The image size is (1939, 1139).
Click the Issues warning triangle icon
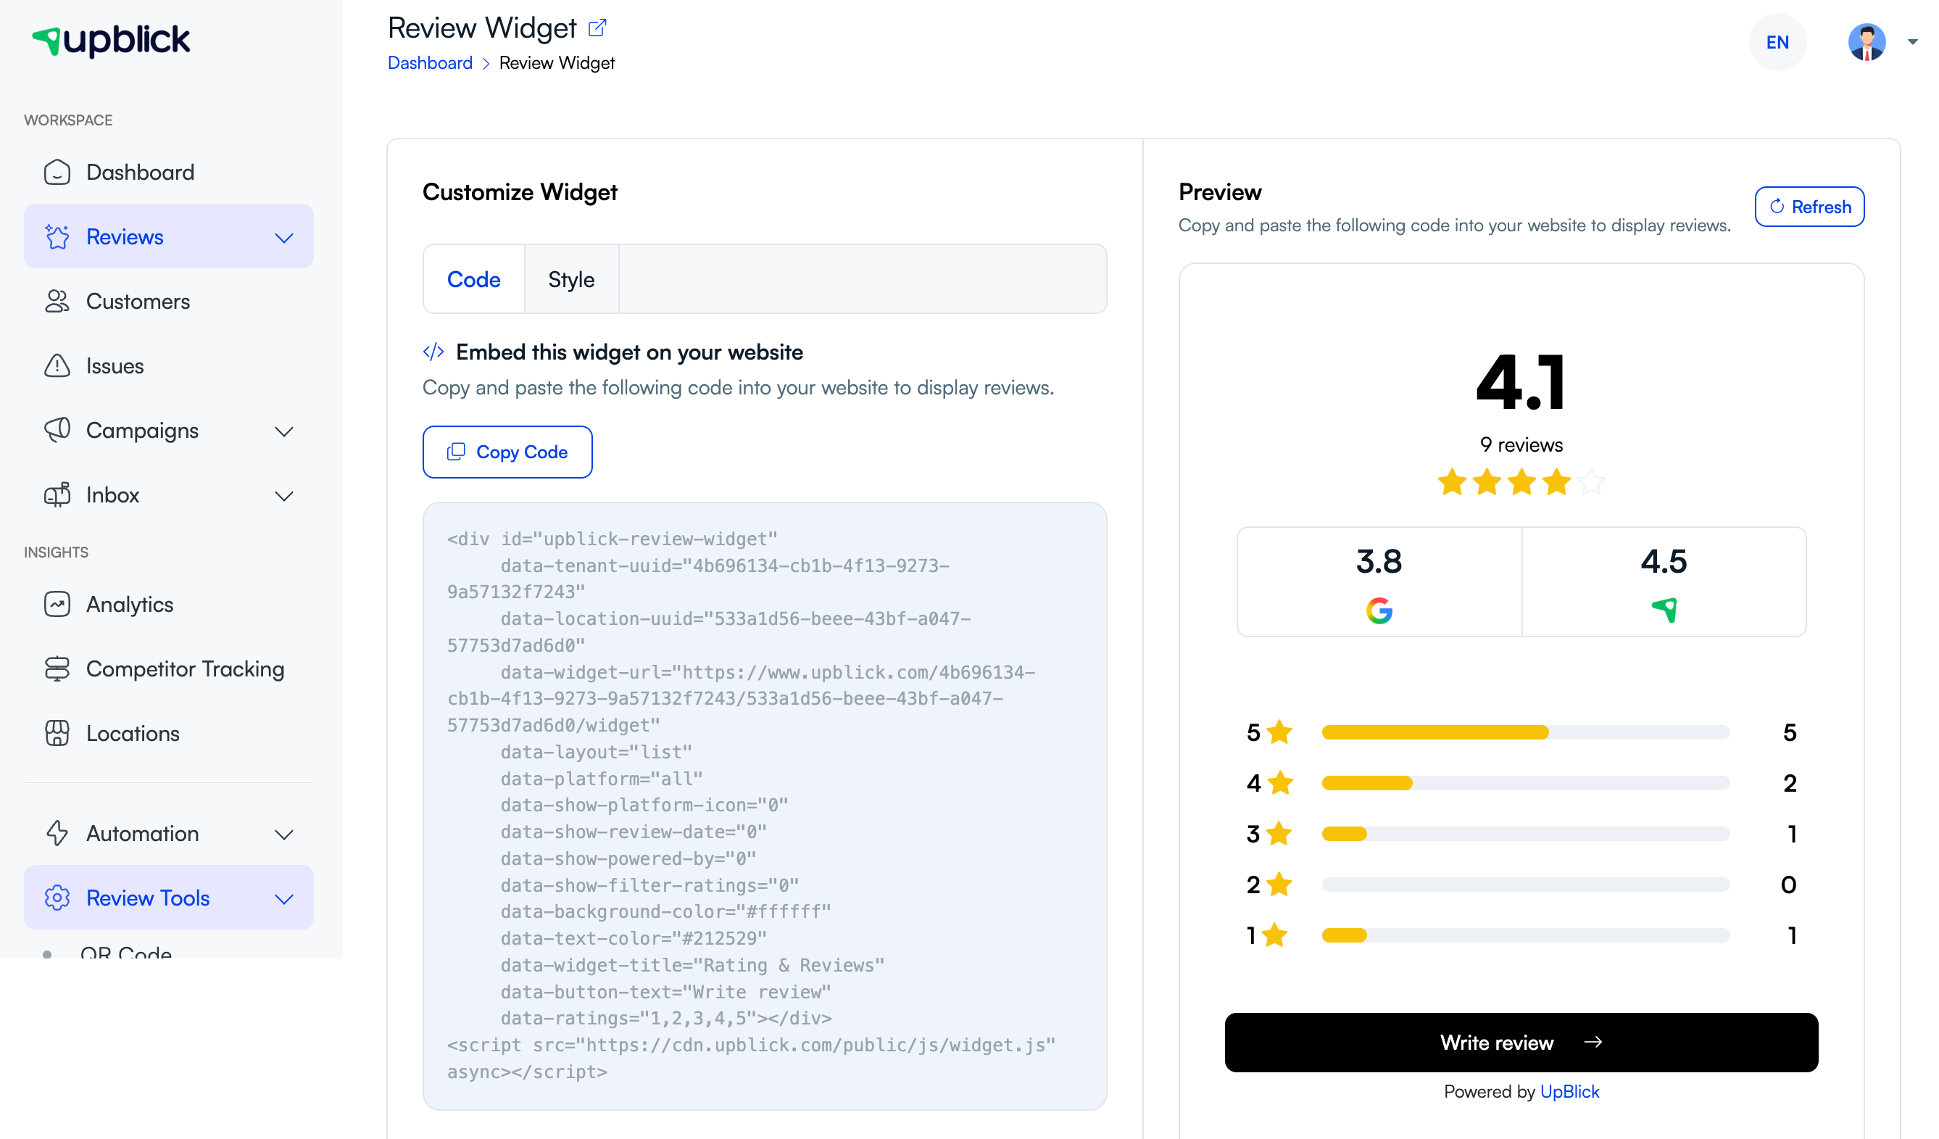pos(57,366)
